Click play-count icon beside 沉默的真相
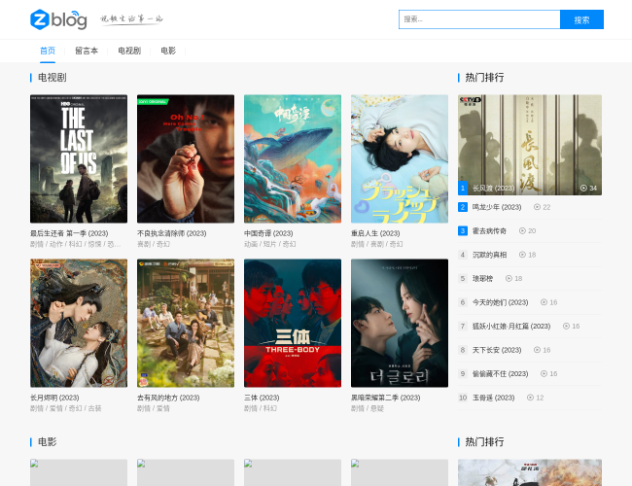 click(522, 255)
